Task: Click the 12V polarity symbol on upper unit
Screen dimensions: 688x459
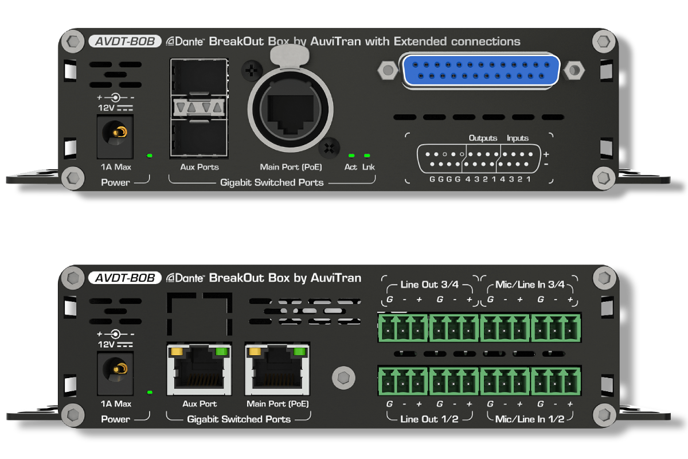Action: pos(115,98)
